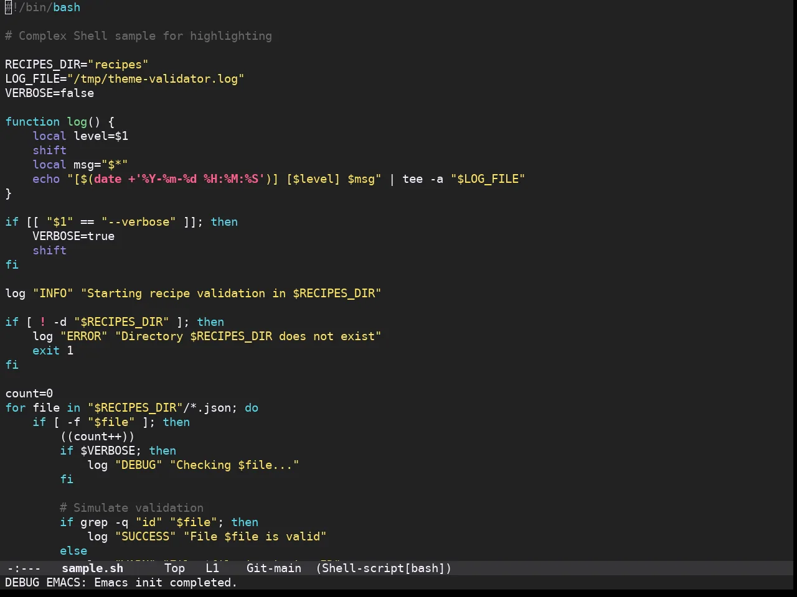Click the 'if [ -f "$file" ]; then' line

(x=111, y=422)
